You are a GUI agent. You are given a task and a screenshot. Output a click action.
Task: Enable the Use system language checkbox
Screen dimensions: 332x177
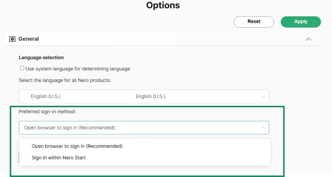point(22,68)
